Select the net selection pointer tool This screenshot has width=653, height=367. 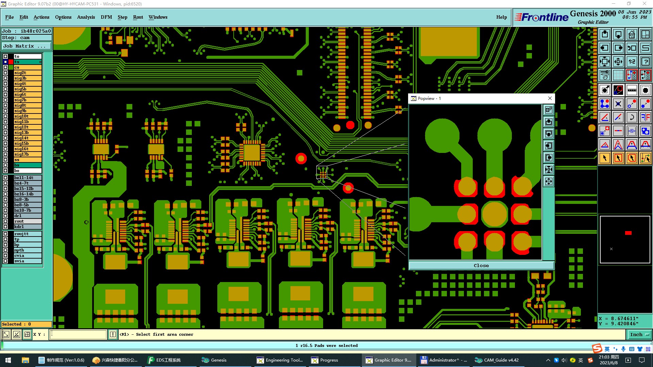[645, 158]
